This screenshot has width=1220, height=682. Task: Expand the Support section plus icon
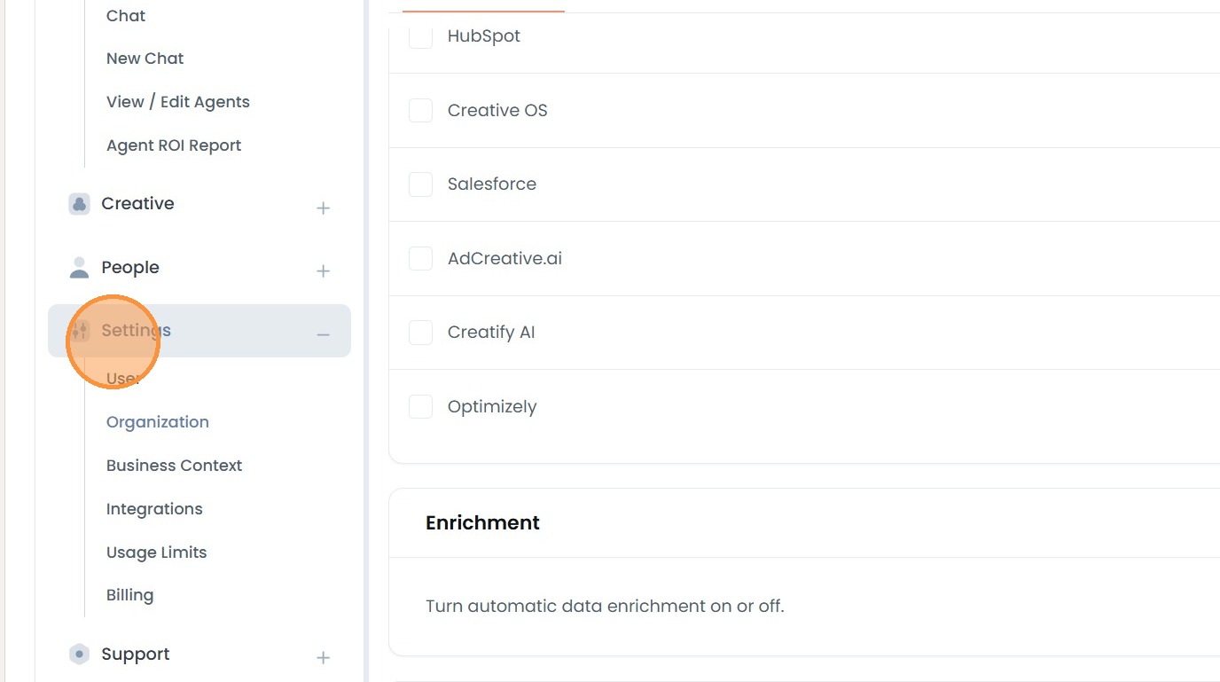tap(324, 658)
